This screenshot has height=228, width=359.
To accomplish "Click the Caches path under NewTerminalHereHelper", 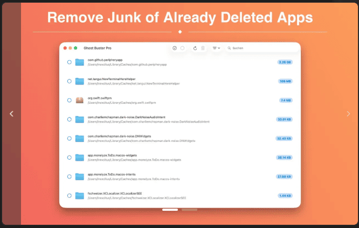I will [x=134, y=83].
